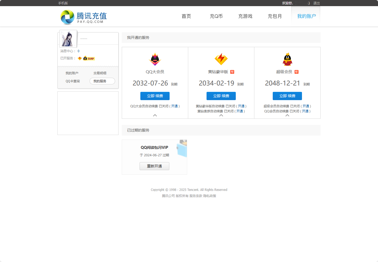This screenshot has width=378, height=262.
Task: Enable 超级会员 auto-renewal via 开通 link
Action: point(306,106)
